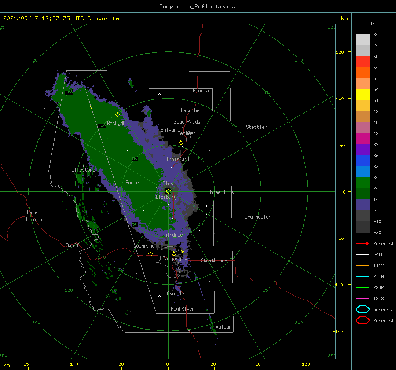Click the magenta 39–42 dBZ swatch
This screenshot has height=370, width=396.
pyautogui.click(x=363, y=139)
